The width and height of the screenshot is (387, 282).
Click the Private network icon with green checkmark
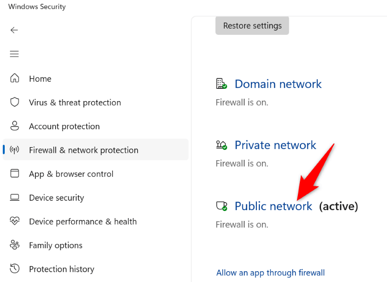[x=222, y=145]
